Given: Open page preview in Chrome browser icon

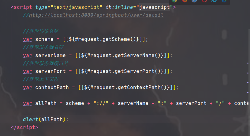Looking at the screenshot, I should 174,1.
